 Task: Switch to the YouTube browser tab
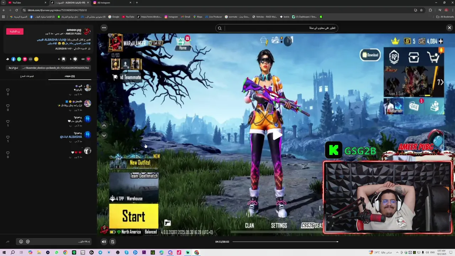point(27,2)
